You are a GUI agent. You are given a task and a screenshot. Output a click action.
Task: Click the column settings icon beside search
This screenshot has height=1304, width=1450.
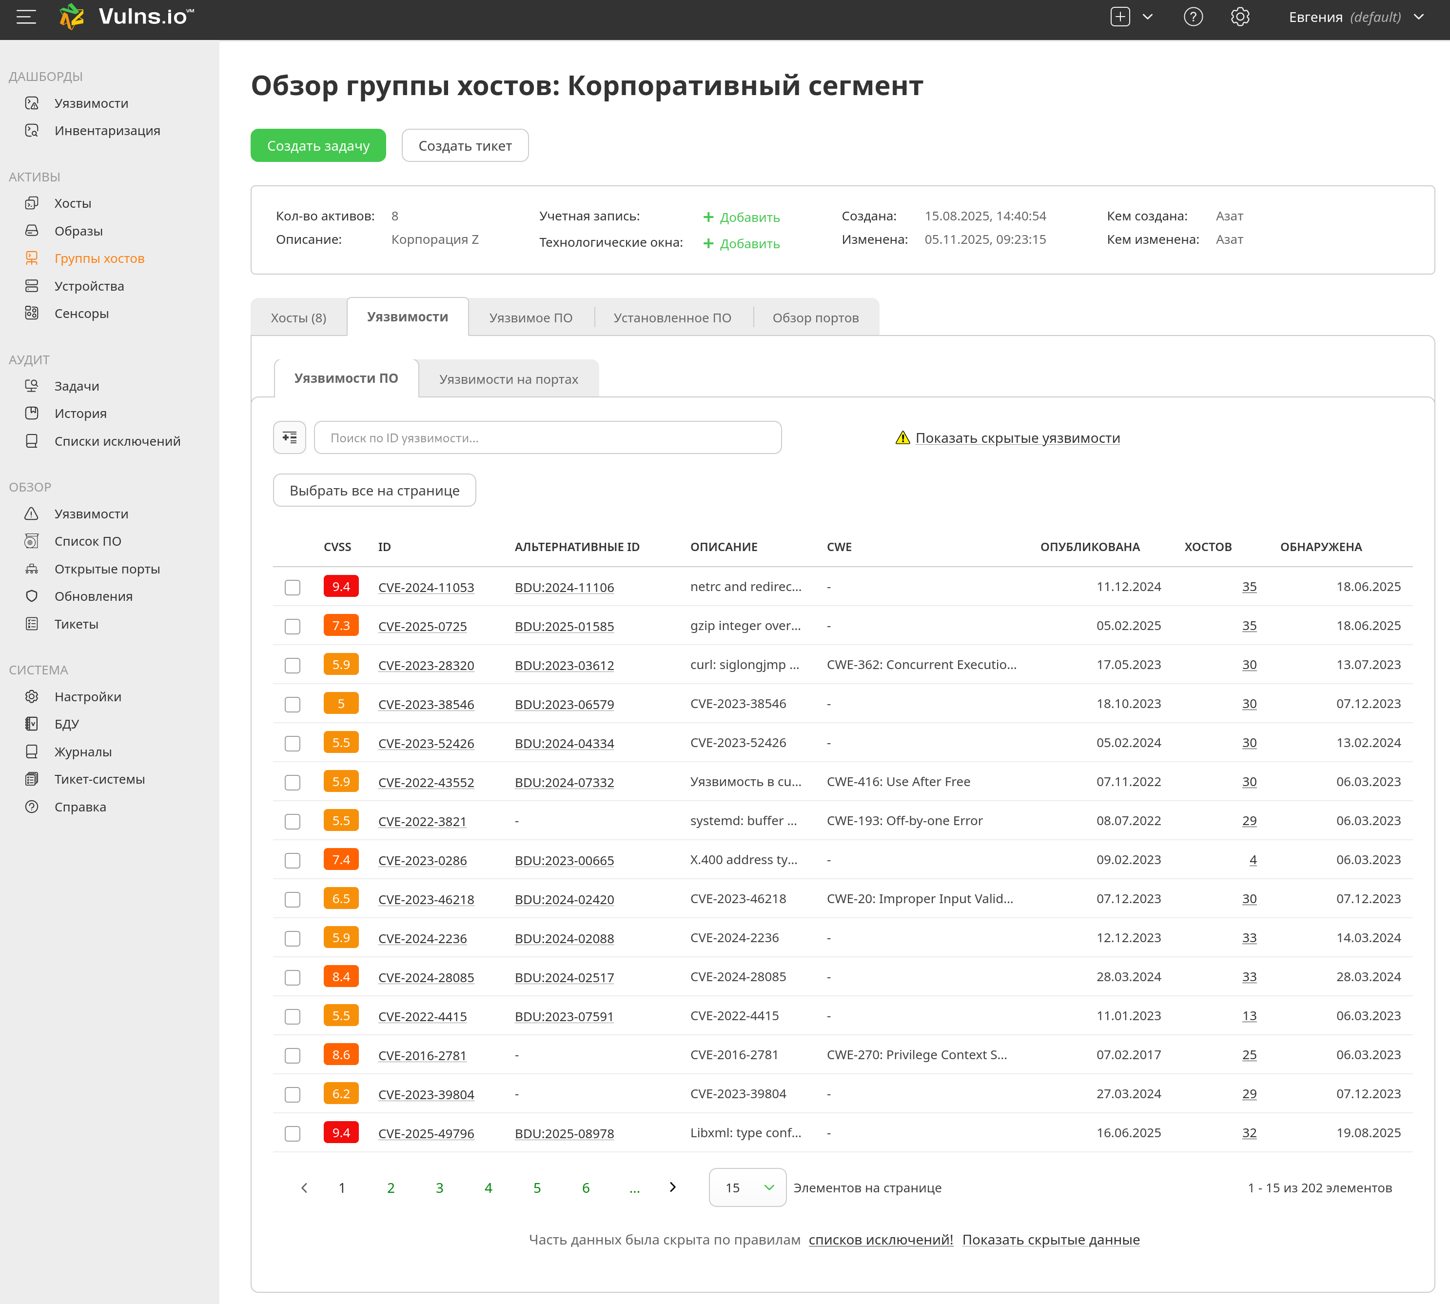click(x=290, y=437)
